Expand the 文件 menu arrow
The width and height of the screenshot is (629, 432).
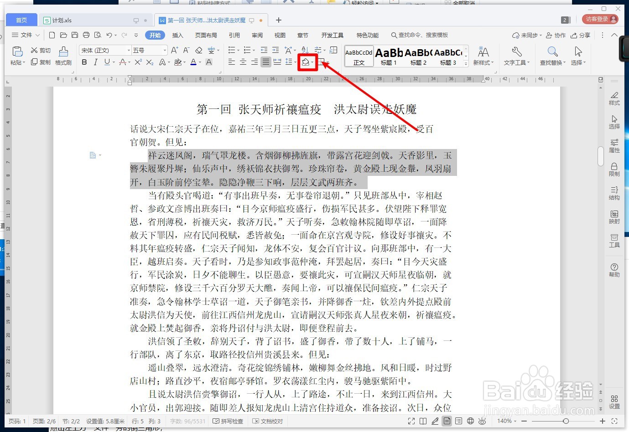37,35
